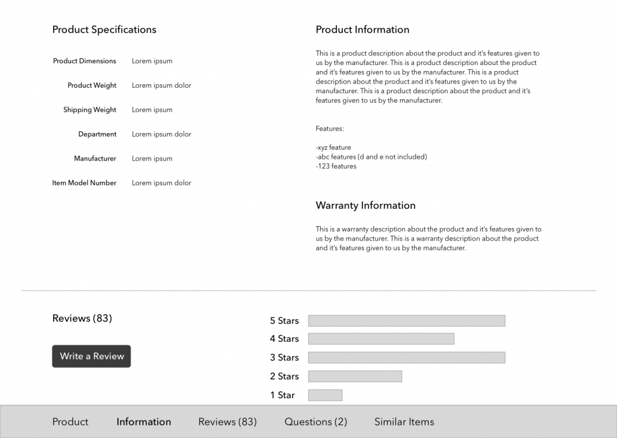Go to Reviews (83) tab
Viewport: 617px width, 438px height.
pos(227,422)
